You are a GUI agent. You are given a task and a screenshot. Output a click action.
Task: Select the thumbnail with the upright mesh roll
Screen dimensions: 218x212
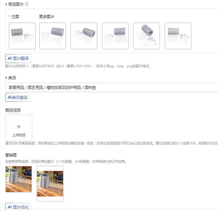click(146, 36)
